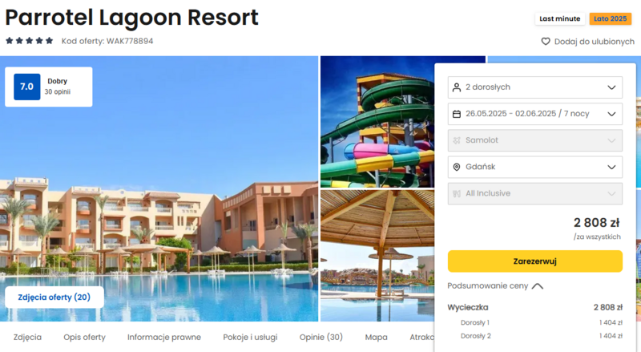Expand the 2 dorosłych guests dropdown
This screenshot has height=352, width=641.
(535, 87)
